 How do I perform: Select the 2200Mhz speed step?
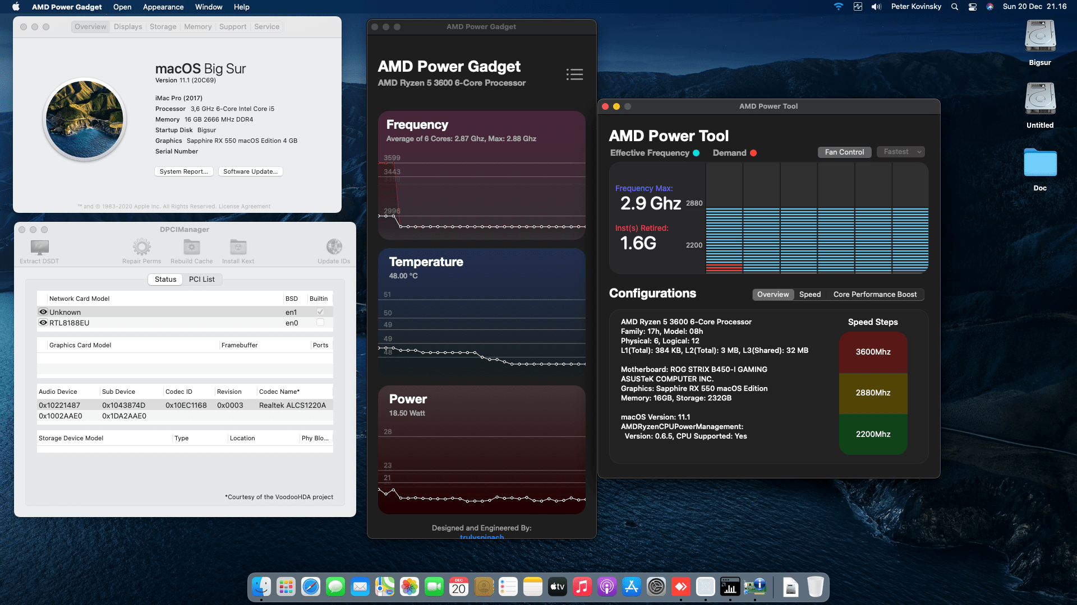pyautogui.click(x=873, y=434)
